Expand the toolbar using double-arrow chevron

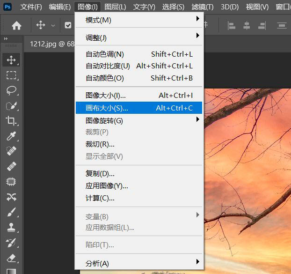click(6, 38)
